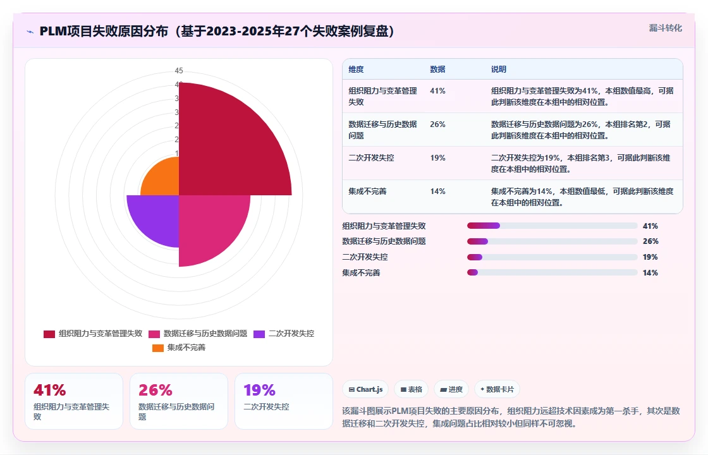Viewport: 708px width, 455px height.
Task: Select table cell 数据迁移与历史数据问题
Action: tap(383, 130)
